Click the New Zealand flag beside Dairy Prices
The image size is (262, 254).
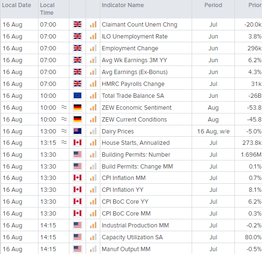click(78, 131)
